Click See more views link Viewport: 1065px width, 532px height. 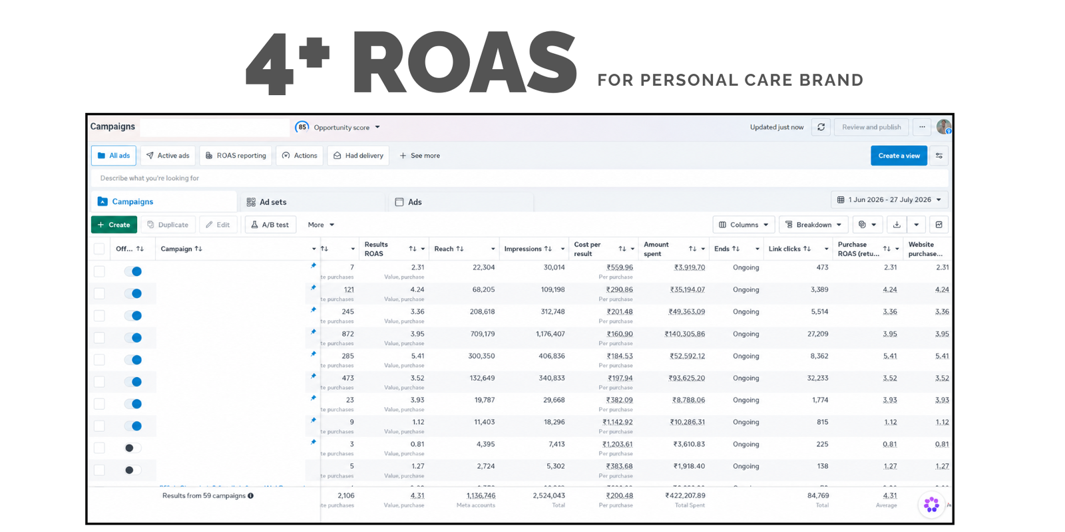[419, 156]
